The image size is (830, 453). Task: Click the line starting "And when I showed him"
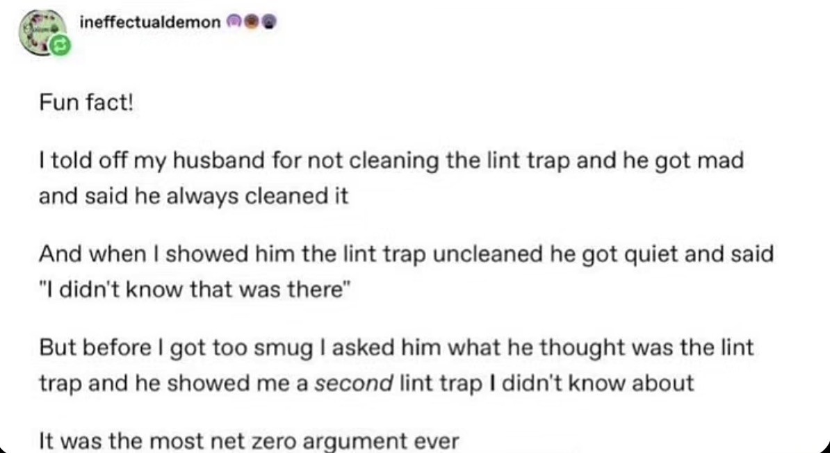coord(405,254)
